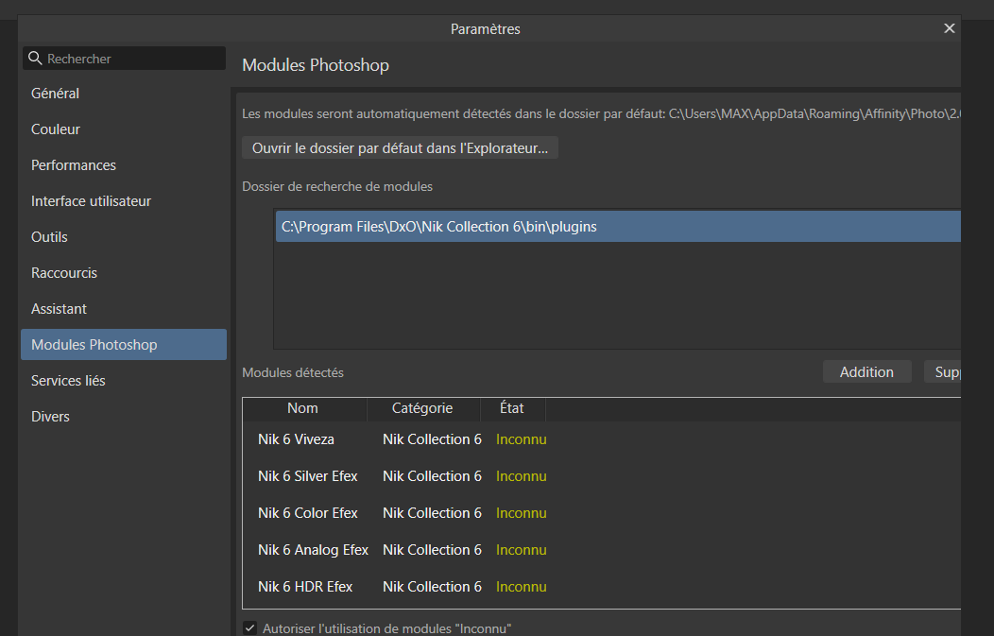Open the Général settings section
The height and width of the screenshot is (636, 994).
tap(124, 94)
